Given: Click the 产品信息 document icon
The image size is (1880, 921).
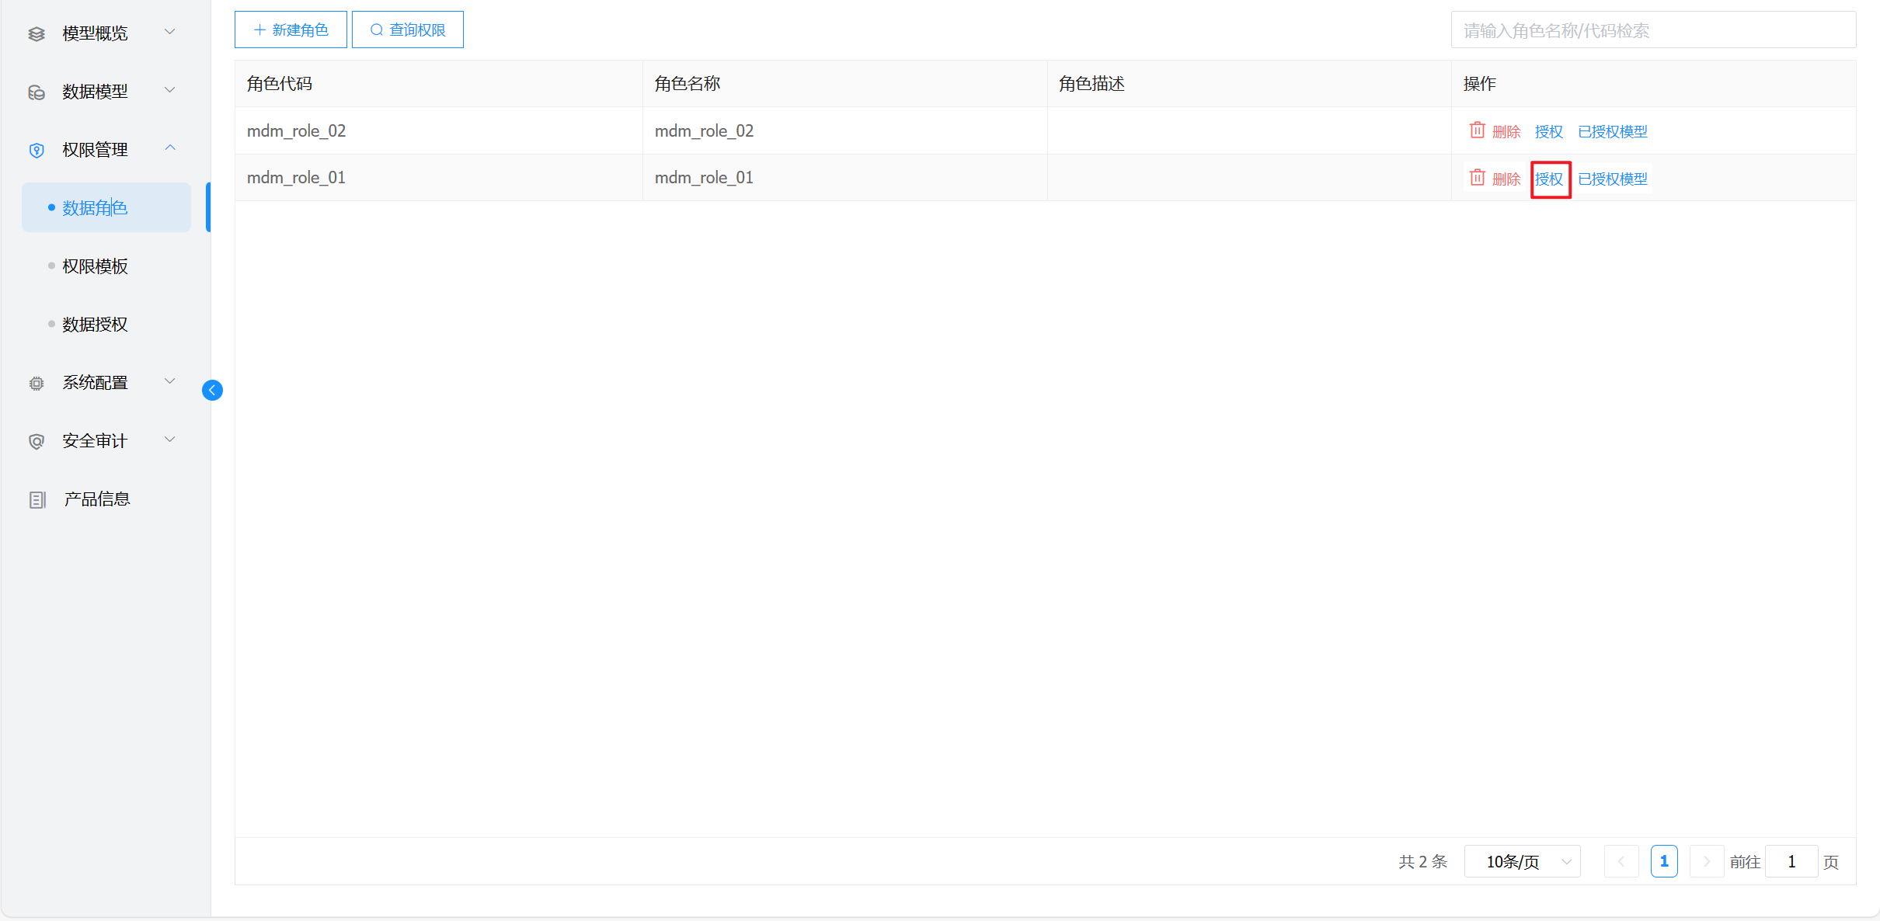Looking at the screenshot, I should point(37,499).
